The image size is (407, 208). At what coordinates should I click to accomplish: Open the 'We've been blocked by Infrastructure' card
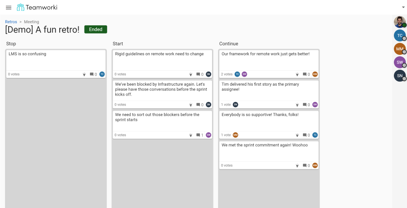point(162,94)
